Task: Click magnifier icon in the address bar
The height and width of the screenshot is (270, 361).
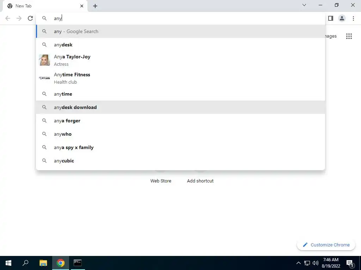Action: [44, 18]
